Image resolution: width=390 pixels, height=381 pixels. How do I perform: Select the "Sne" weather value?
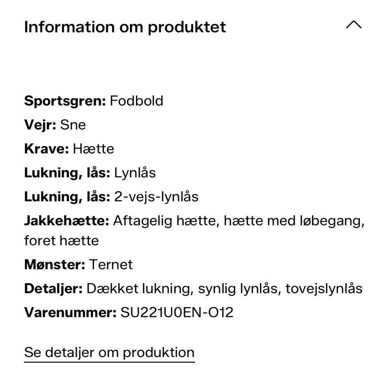tap(73, 125)
